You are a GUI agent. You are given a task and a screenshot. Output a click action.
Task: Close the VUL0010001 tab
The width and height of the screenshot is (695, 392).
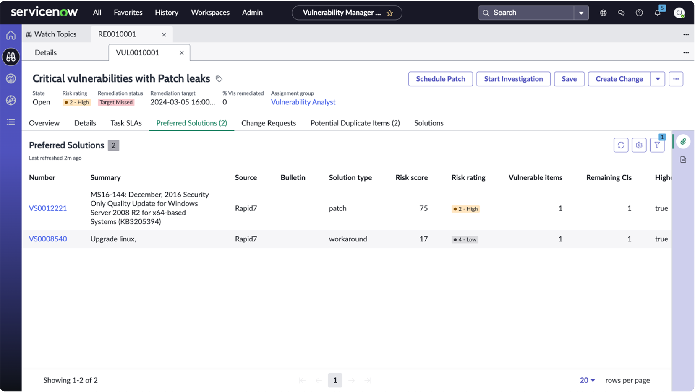point(182,53)
